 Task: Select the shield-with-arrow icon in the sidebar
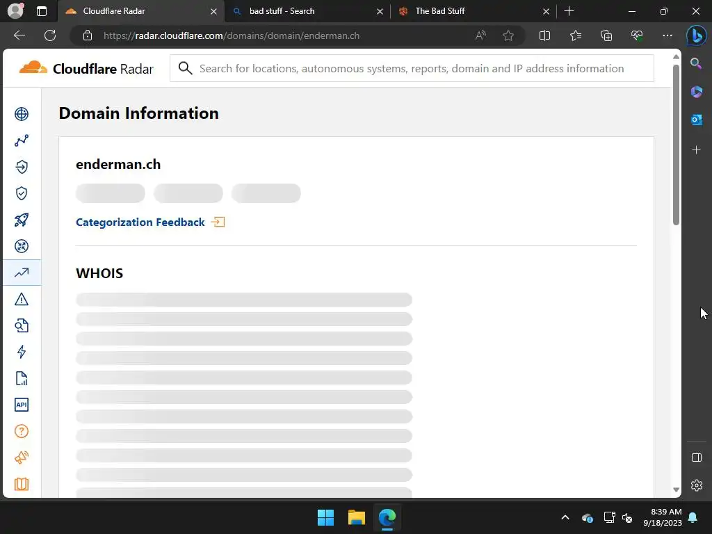click(22, 167)
